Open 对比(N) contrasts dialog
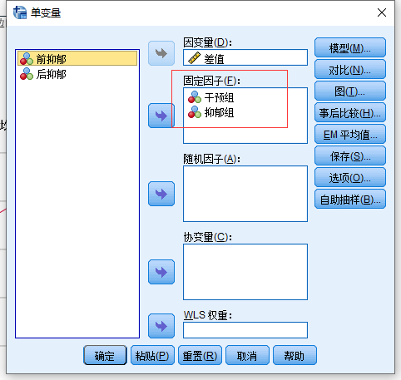 pos(350,70)
